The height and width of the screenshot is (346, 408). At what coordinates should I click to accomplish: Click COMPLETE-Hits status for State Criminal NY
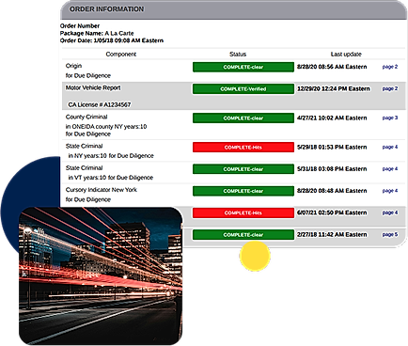coord(243,148)
